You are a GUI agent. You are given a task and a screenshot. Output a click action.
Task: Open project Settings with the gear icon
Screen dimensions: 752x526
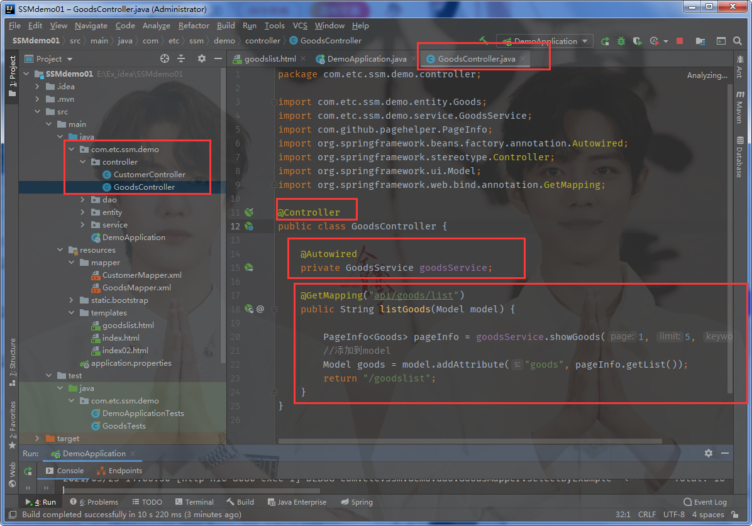[x=201, y=58]
